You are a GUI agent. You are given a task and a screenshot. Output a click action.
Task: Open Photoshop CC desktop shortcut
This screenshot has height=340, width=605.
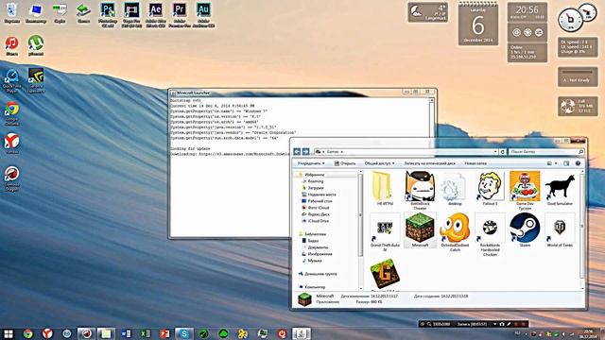(x=108, y=15)
